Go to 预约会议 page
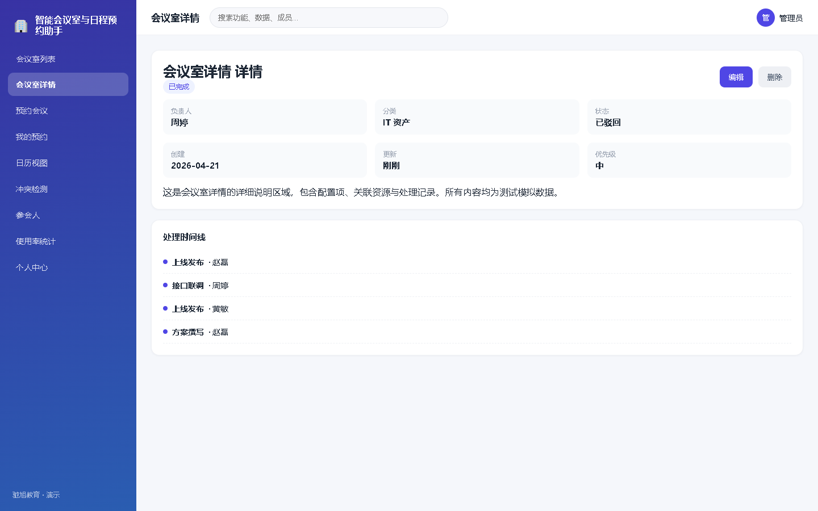 [68, 111]
